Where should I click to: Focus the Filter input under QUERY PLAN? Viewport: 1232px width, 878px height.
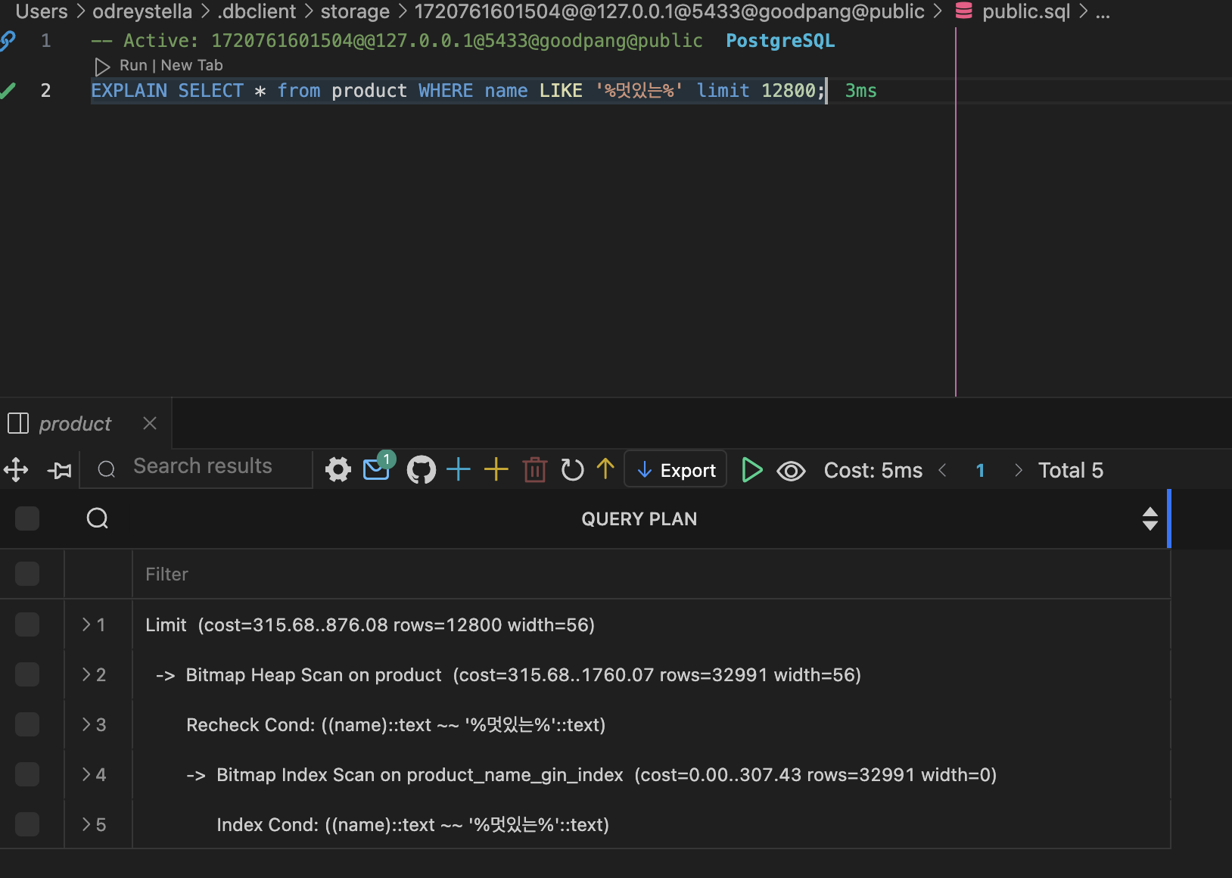tap(651, 574)
